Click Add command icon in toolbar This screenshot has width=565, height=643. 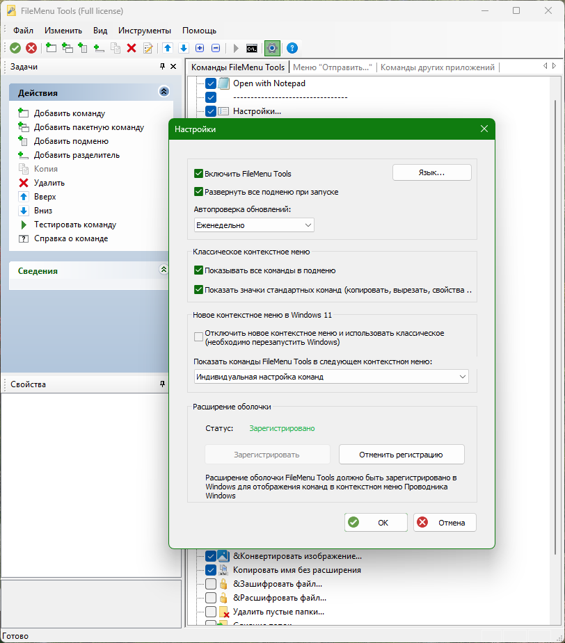pos(51,48)
